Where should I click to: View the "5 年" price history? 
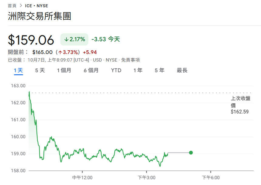[x=159, y=70]
